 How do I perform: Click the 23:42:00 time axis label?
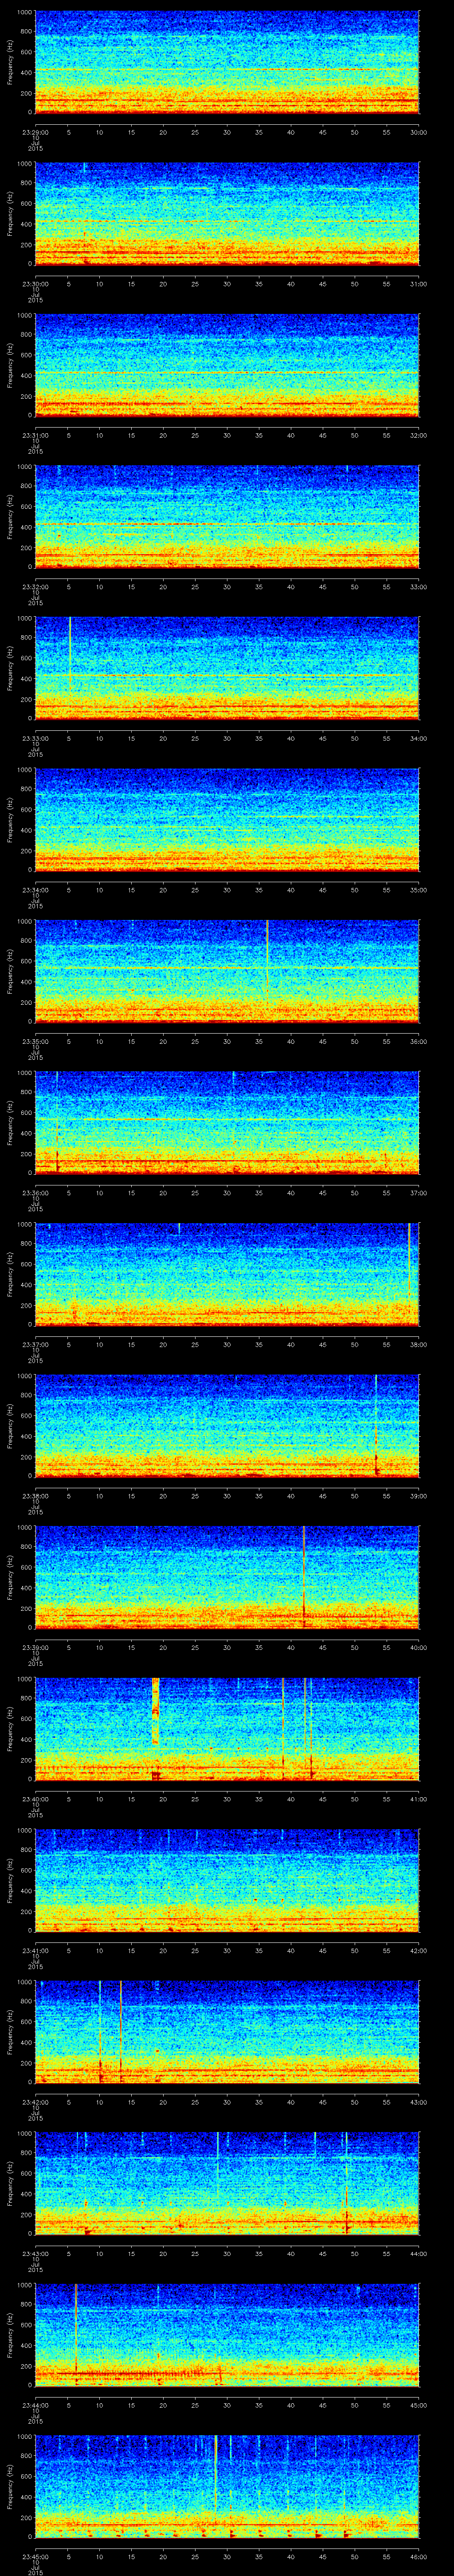pyautogui.click(x=35, y=2102)
